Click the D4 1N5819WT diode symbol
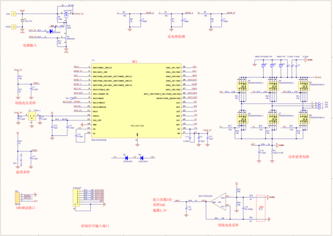Screen dimensions: 333x236 click(x=141, y=158)
